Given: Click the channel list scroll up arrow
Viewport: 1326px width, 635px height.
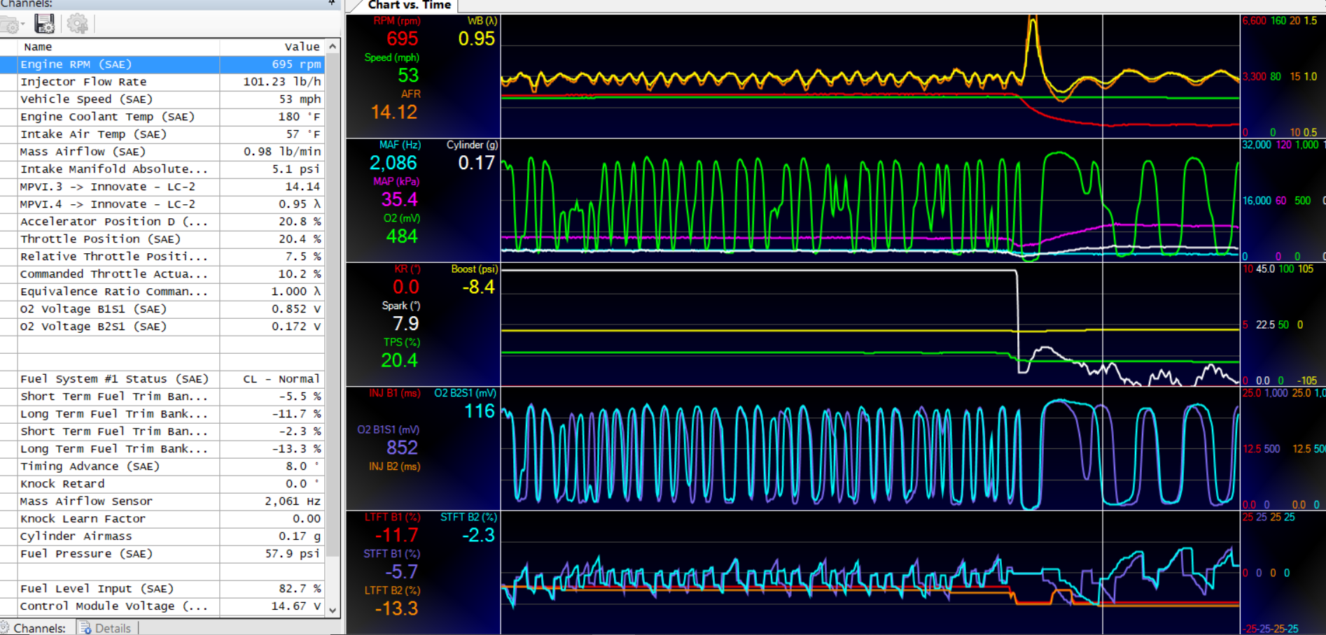Looking at the screenshot, I should click(x=333, y=47).
